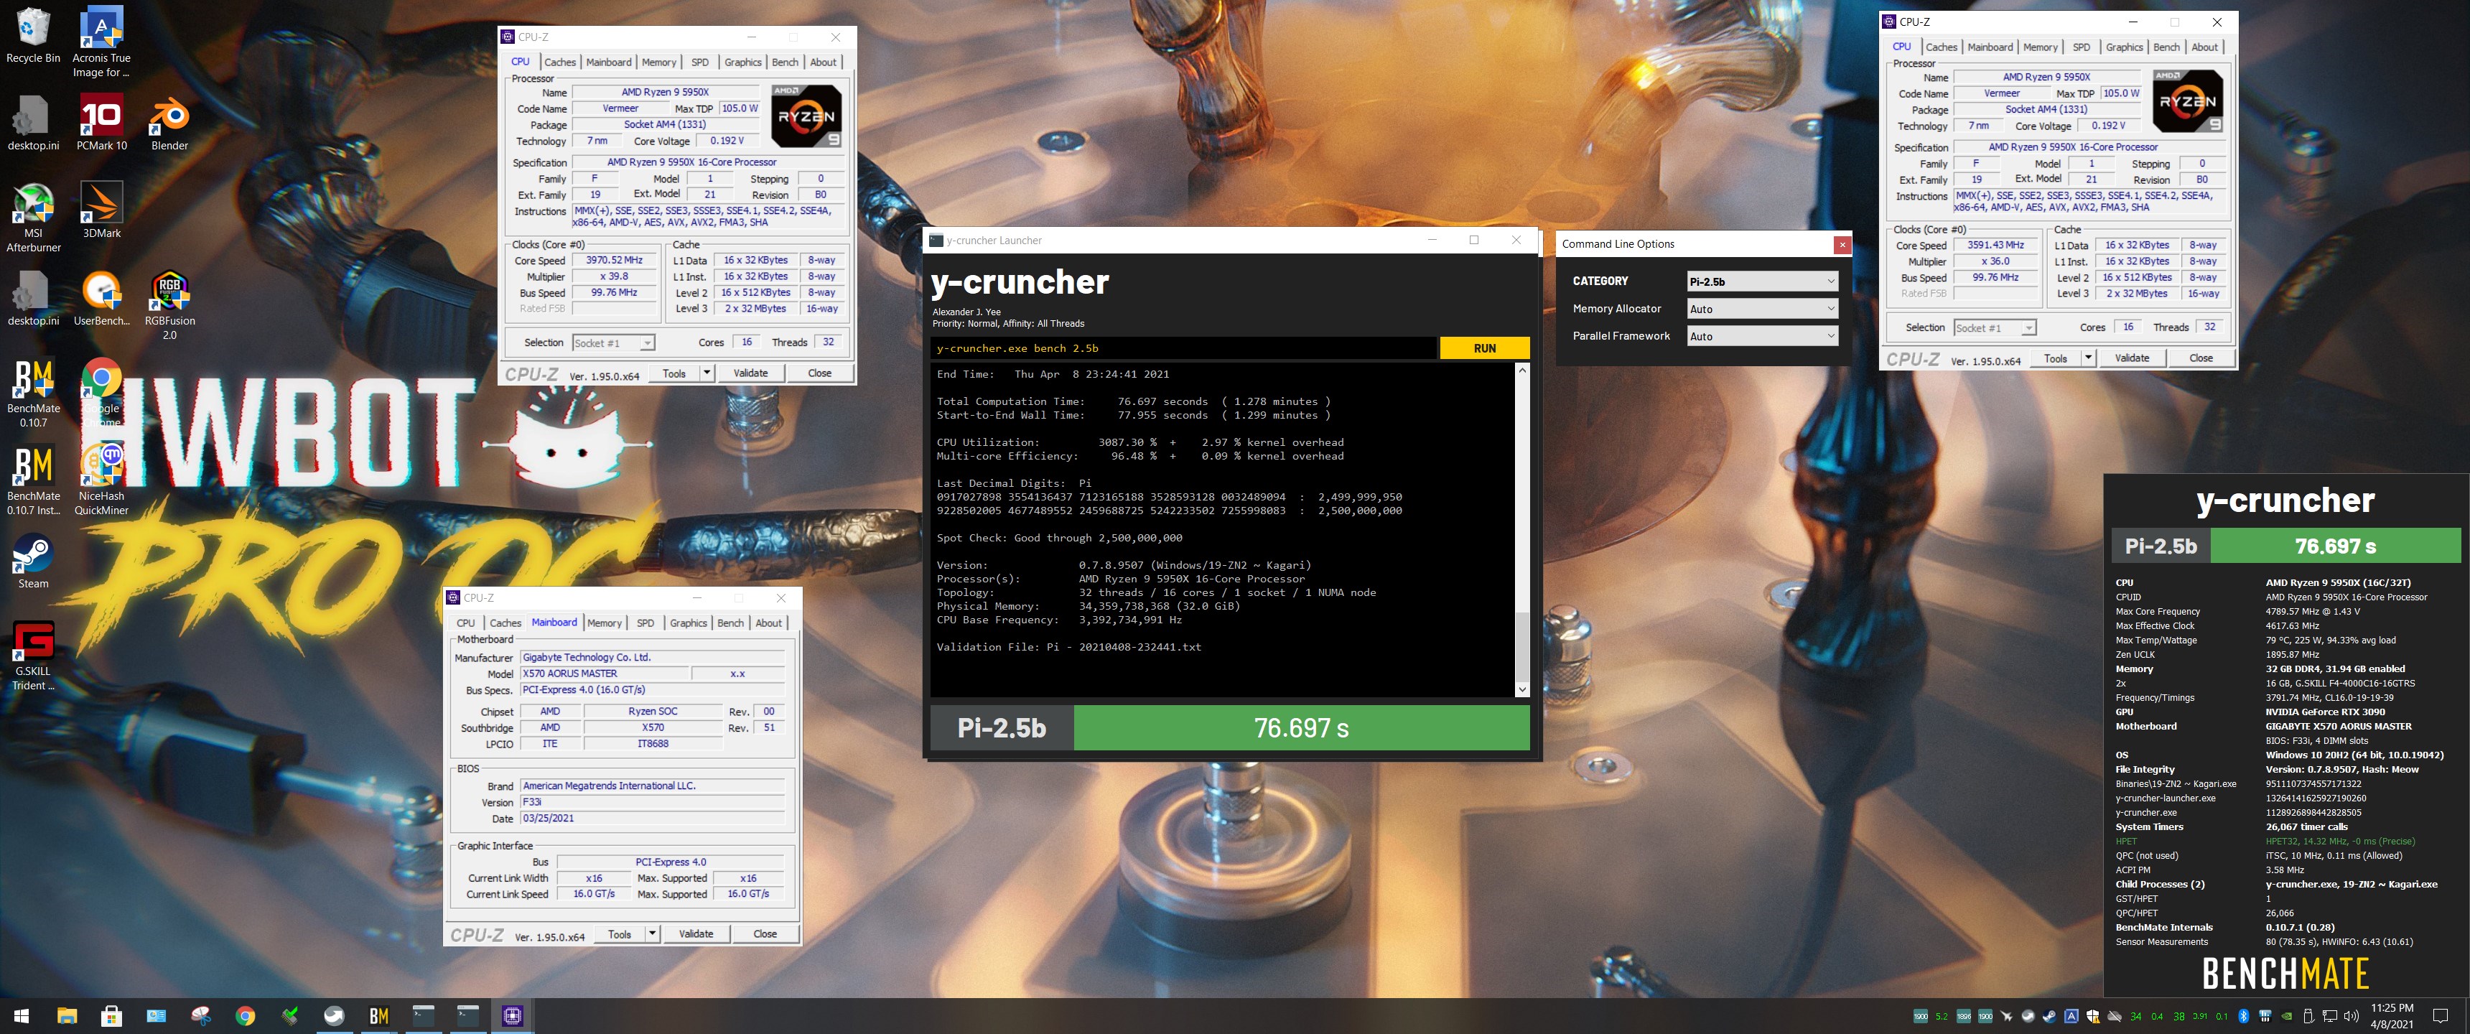Click X570 AORUS MASTER model field
This screenshot has width=2470, height=1034.
604,674
